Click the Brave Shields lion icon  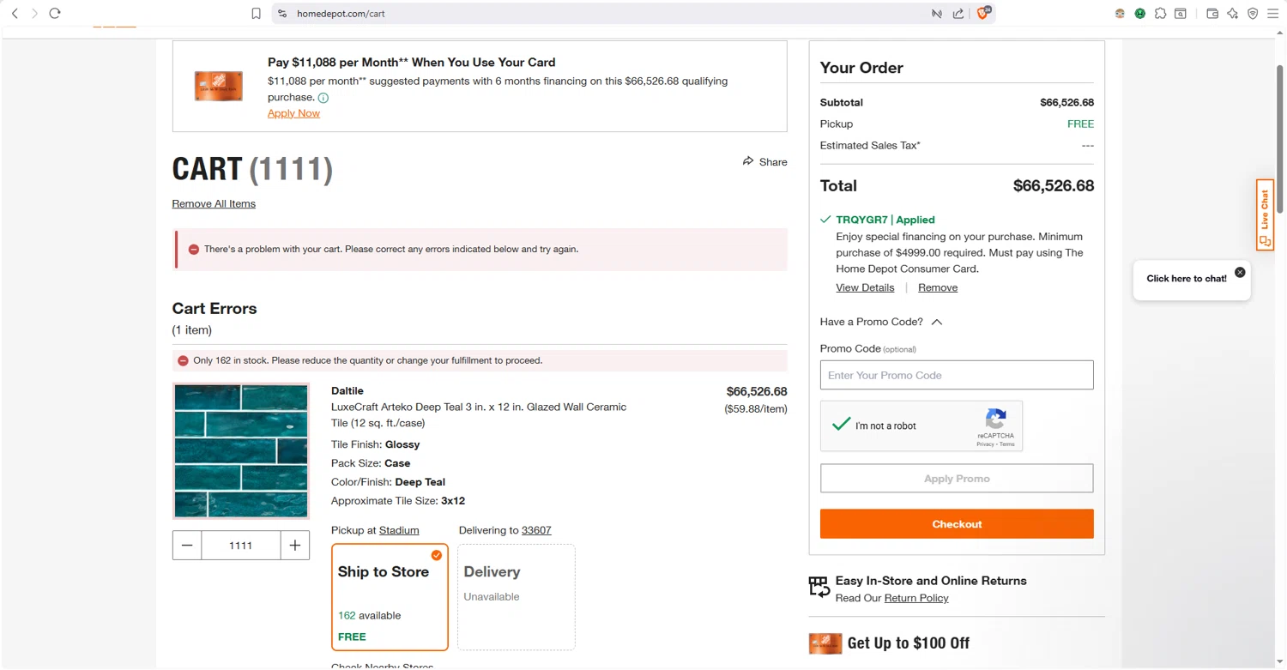click(983, 13)
